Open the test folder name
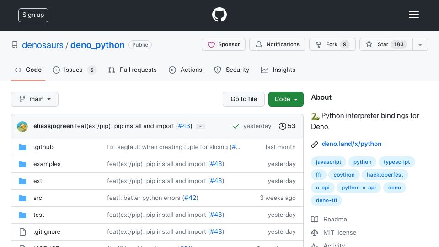This screenshot has height=247, width=439. click(38, 215)
